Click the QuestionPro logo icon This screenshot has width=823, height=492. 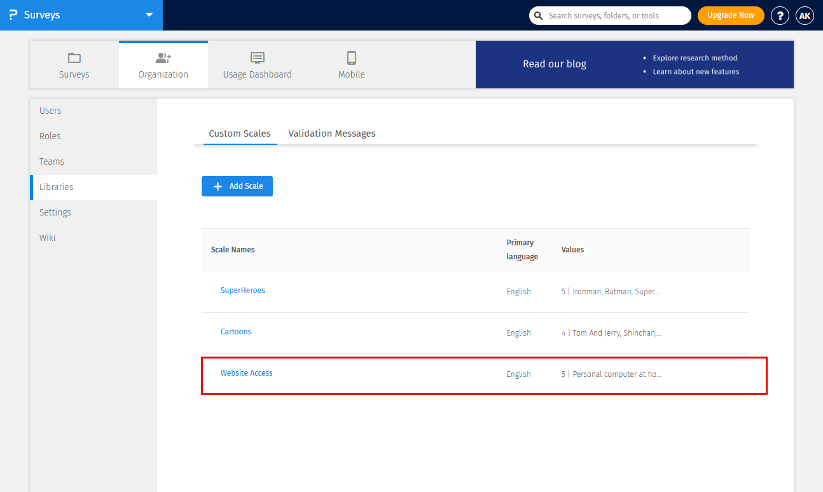(13, 15)
